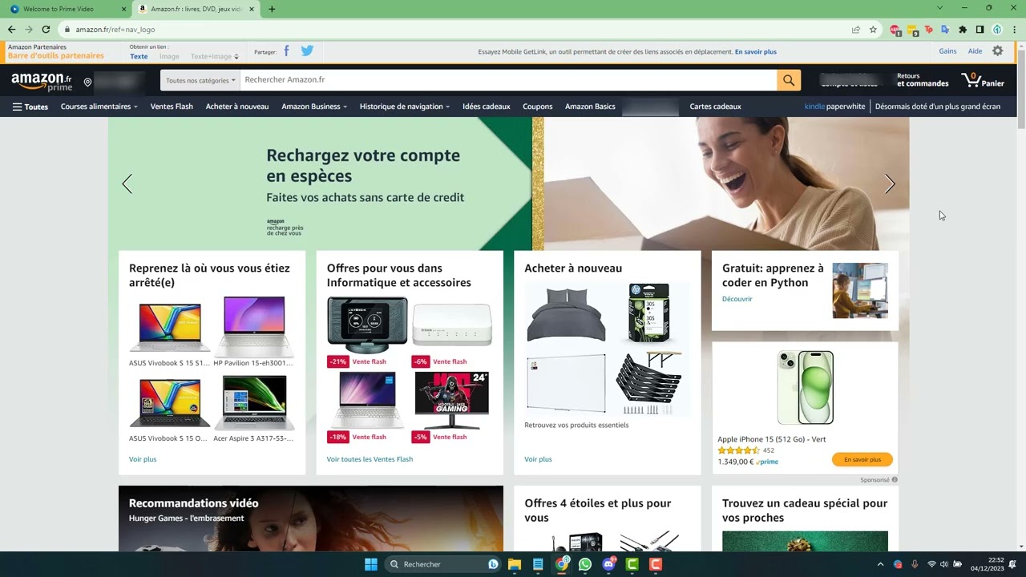Image resolution: width=1026 pixels, height=577 pixels.
Task: Click the En savoir plus Mobile GetLink link
Action: click(756, 52)
